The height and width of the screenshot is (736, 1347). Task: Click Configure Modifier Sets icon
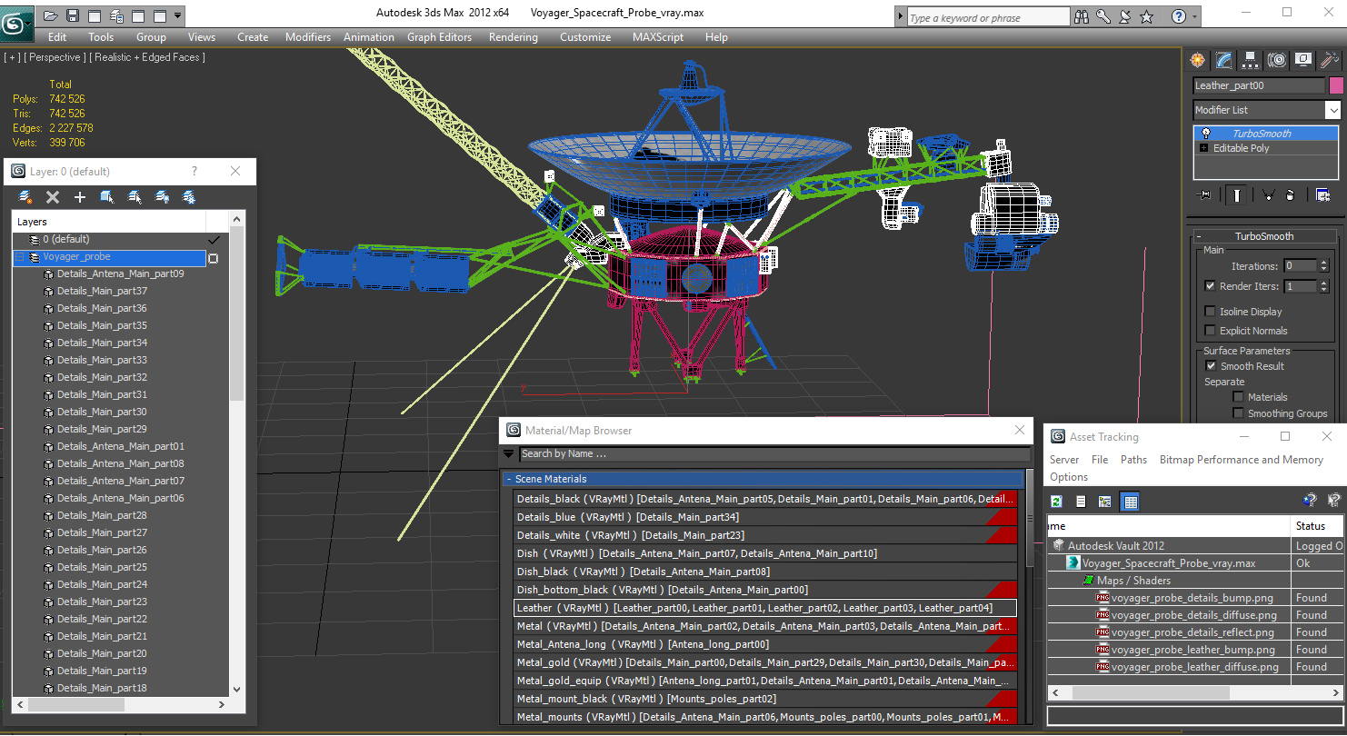pos(1322,194)
